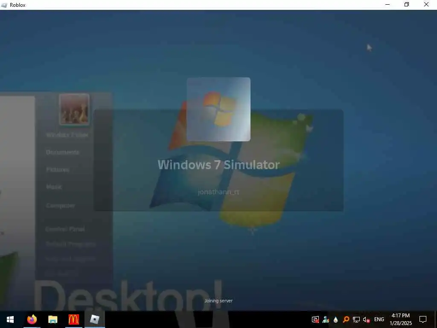Viewport: 437px width, 328px height.
Task: Launch Firefox from the taskbar
Action: [x=32, y=319]
